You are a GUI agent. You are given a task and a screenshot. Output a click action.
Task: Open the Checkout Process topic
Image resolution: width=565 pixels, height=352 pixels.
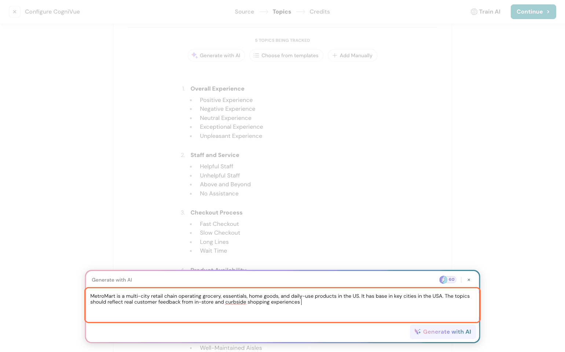point(216,213)
